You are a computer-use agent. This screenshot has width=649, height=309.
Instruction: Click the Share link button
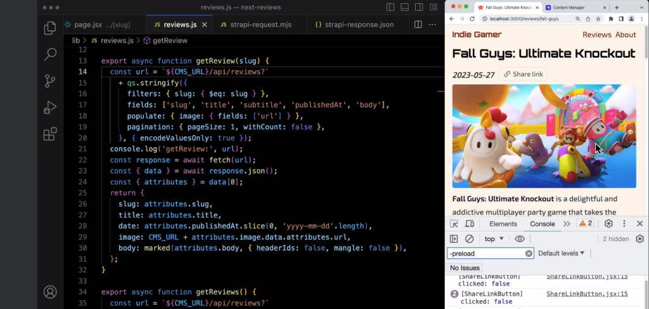point(523,74)
